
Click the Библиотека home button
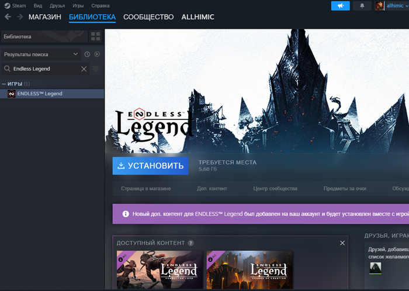pyautogui.click(x=44, y=36)
